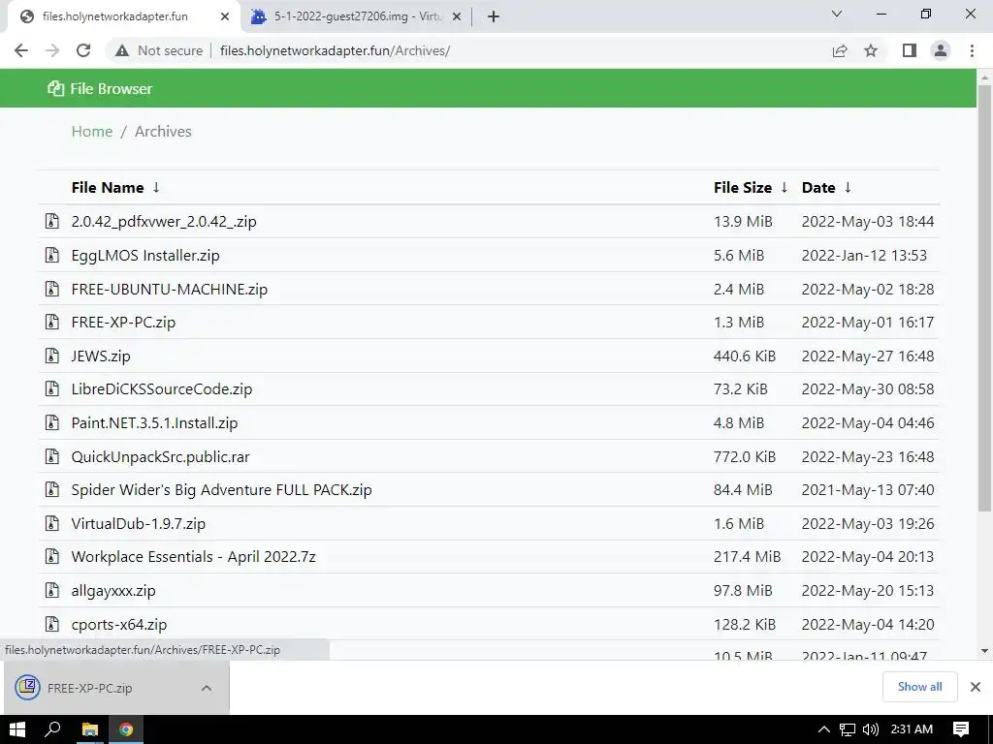
Task: Open a new browser tab
Action: (494, 16)
